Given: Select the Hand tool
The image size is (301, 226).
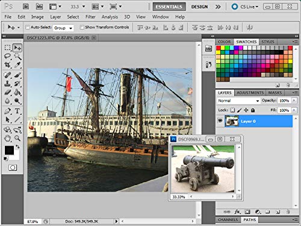Looking at the screenshot, I should click(x=7, y=138).
